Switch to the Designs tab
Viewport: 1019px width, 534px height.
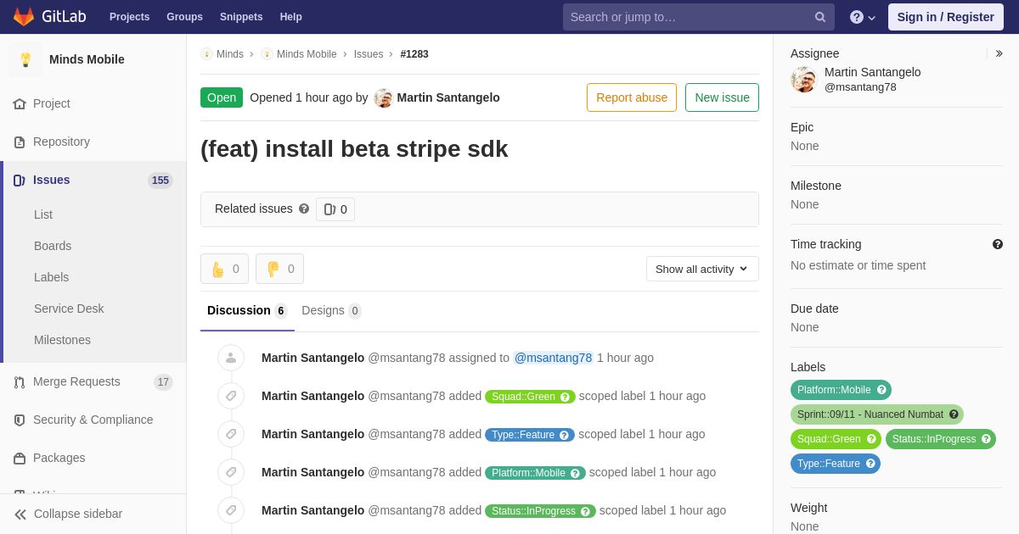(331, 310)
